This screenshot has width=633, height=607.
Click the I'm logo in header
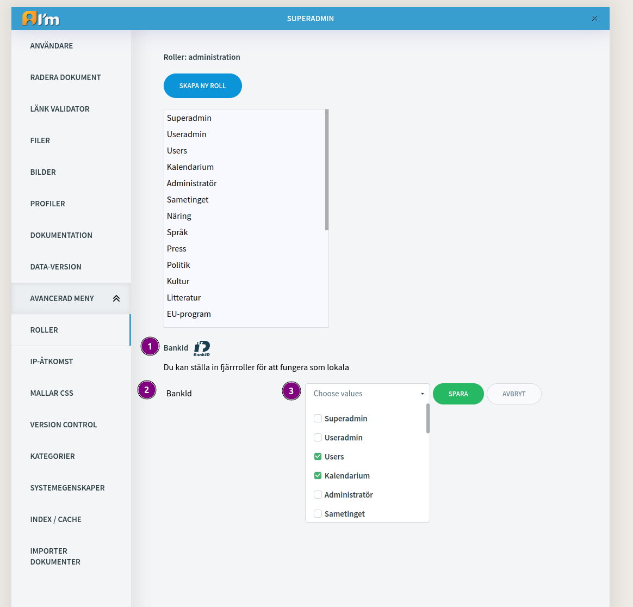click(41, 19)
